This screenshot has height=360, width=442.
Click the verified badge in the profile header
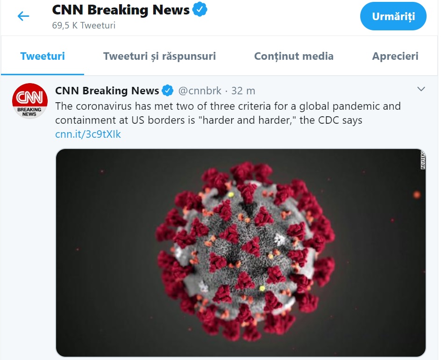click(x=200, y=10)
